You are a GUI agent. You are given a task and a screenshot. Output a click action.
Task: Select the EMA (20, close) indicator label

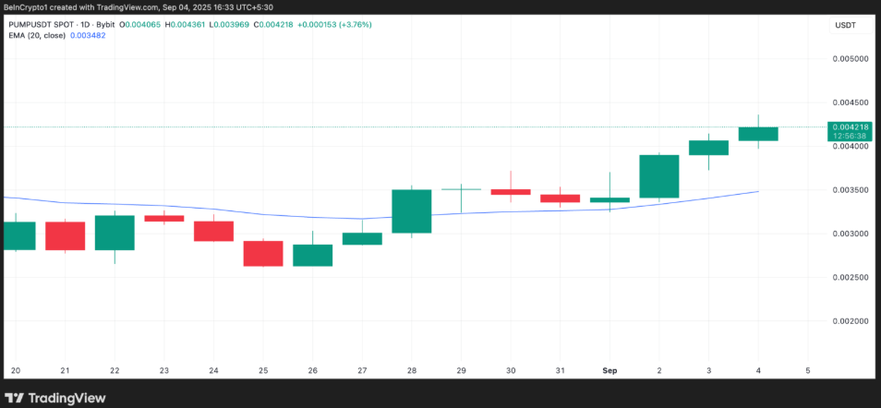click(x=34, y=36)
